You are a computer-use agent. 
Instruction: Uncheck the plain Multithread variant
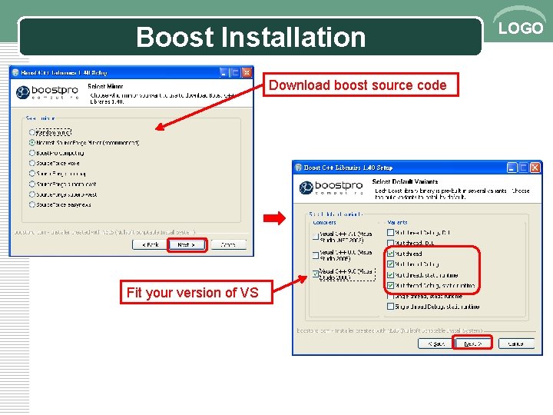pos(390,254)
